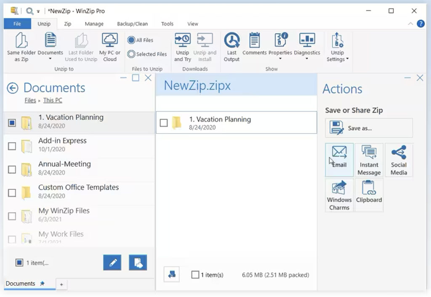
Task: Check My WinZip Files folder
Action: click(x=12, y=216)
